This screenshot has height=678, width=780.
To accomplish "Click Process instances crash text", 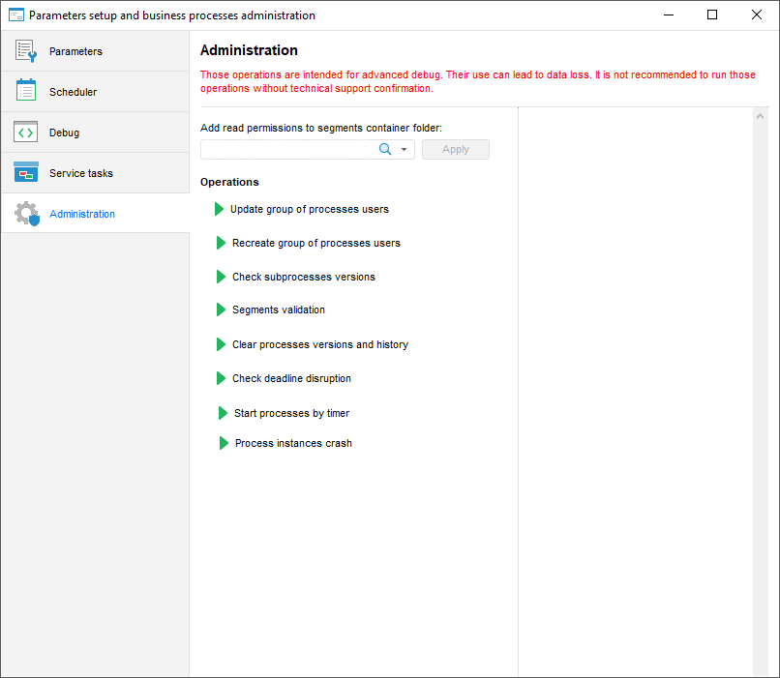I will point(293,443).
